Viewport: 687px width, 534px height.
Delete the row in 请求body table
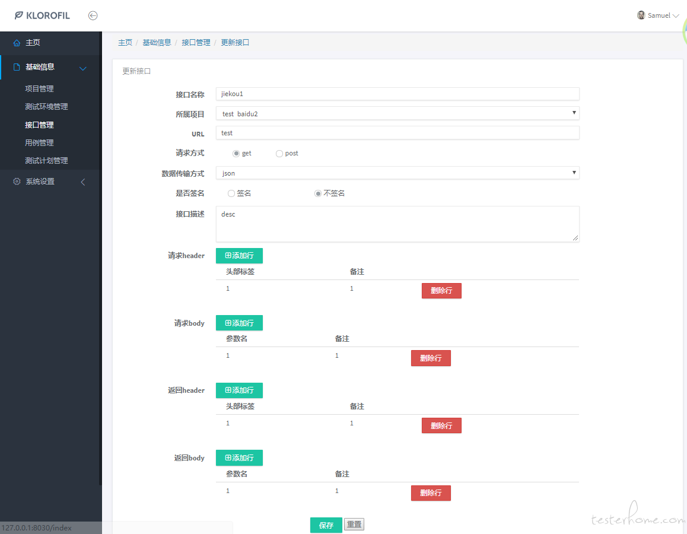(431, 358)
